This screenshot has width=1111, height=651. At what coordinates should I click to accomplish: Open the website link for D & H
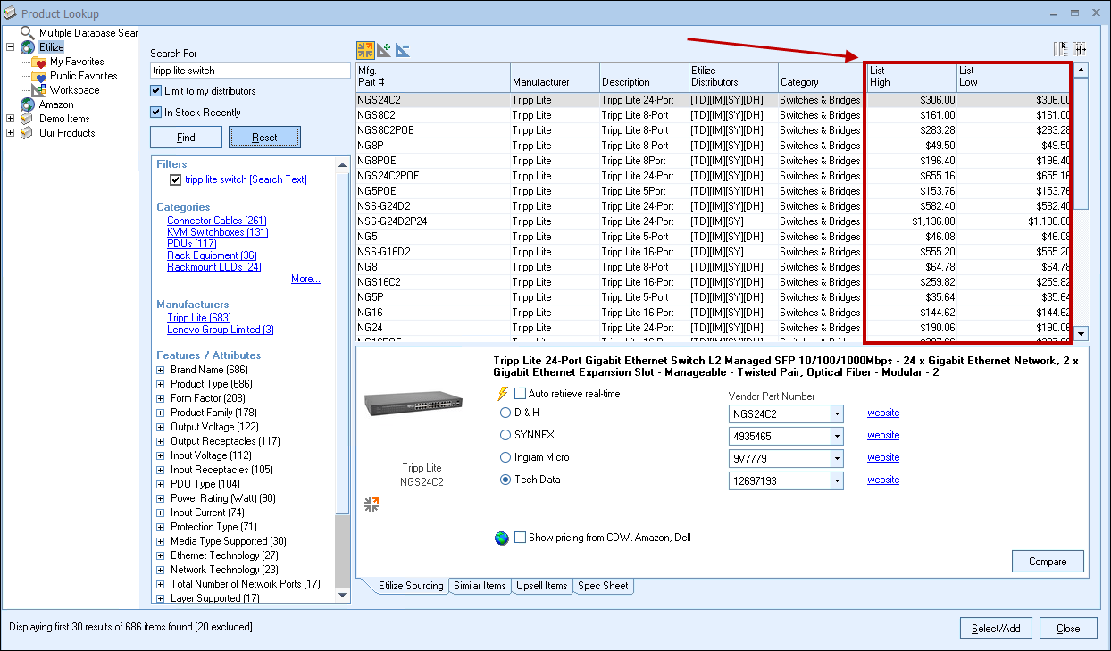[x=883, y=413]
